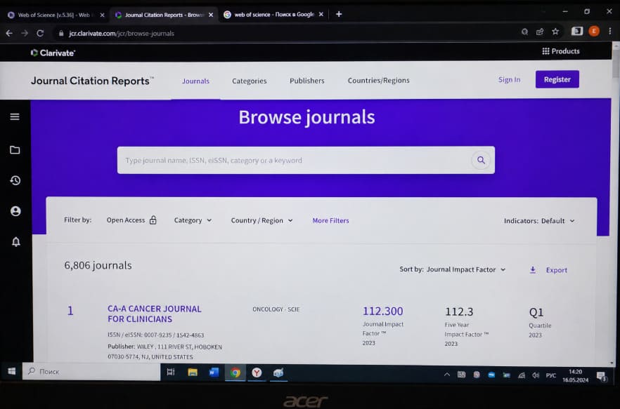
Task: Open the browser side panel icon
Action: [577, 31]
